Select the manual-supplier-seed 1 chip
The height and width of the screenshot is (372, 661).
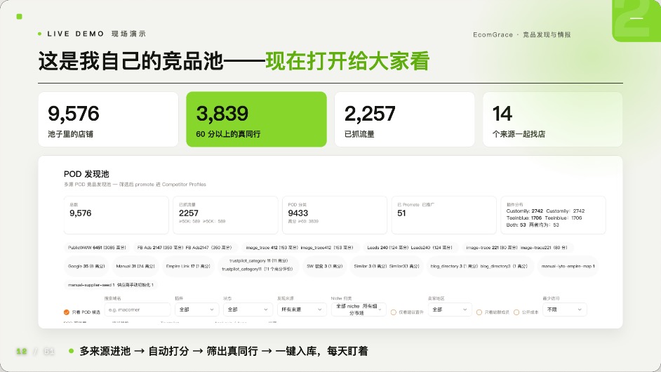click(111, 285)
